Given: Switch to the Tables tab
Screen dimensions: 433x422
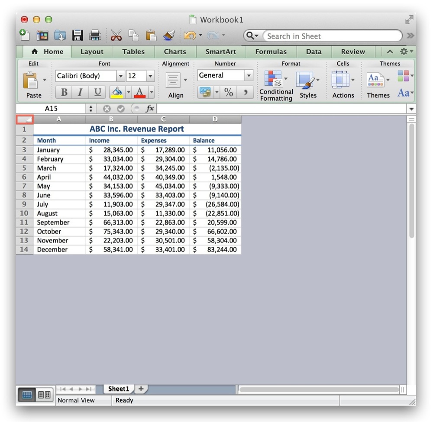Looking at the screenshot, I should [x=133, y=52].
